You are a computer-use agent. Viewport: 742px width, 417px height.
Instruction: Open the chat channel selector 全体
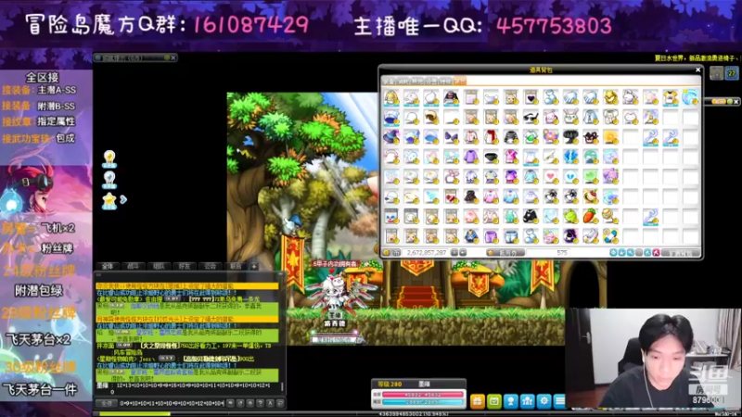[107, 403]
